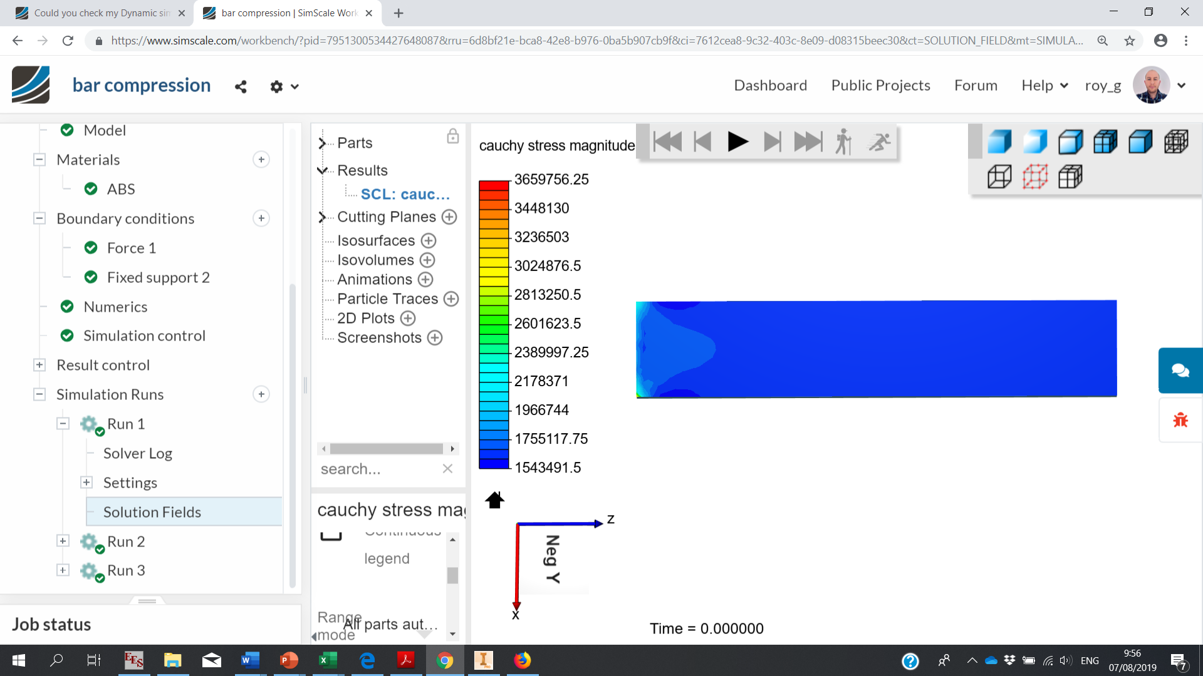Toggle the Parts lock icon
Image resolution: width=1203 pixels, height=676 pixels.
coord(452,136)
